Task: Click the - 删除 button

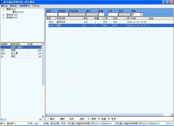Action: [x=61, y=119]
